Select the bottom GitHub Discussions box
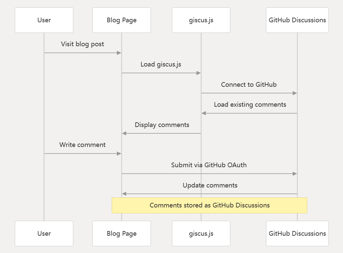Screen dimensions: 343x253 coord(297,234)
